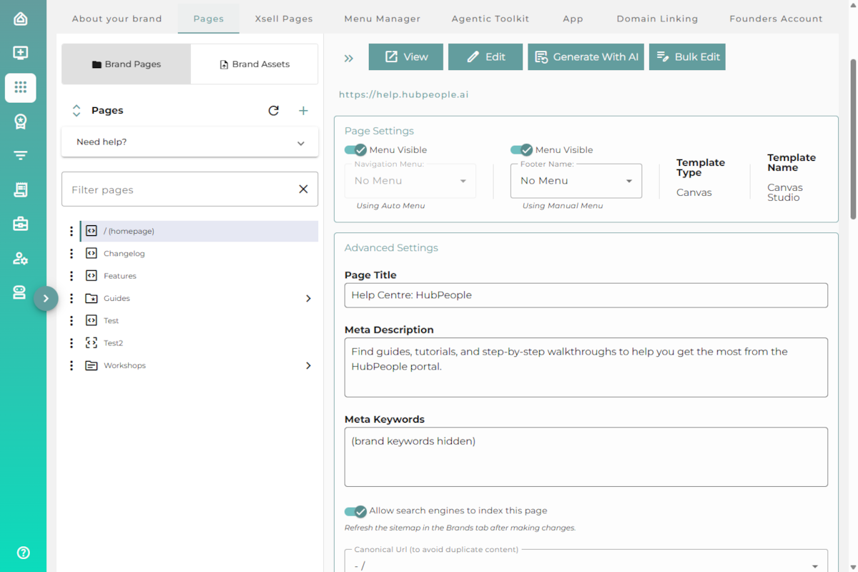Click the robot agent sidebar icon
Viewport: 858px width, 572px height.
coord(20,292)
